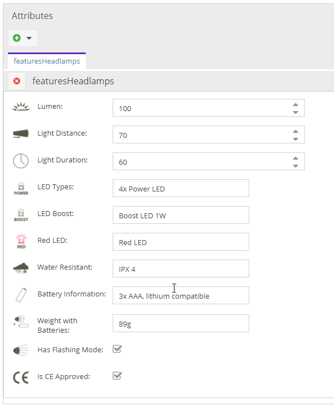Image resolution: width=334 pixels, height=412 pixels.
Task: Click the Water Resistant IPX 4 field
Action: coord(181,269)
